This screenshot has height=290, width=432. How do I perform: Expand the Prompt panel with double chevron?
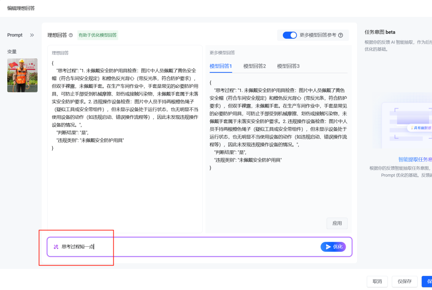32,35
